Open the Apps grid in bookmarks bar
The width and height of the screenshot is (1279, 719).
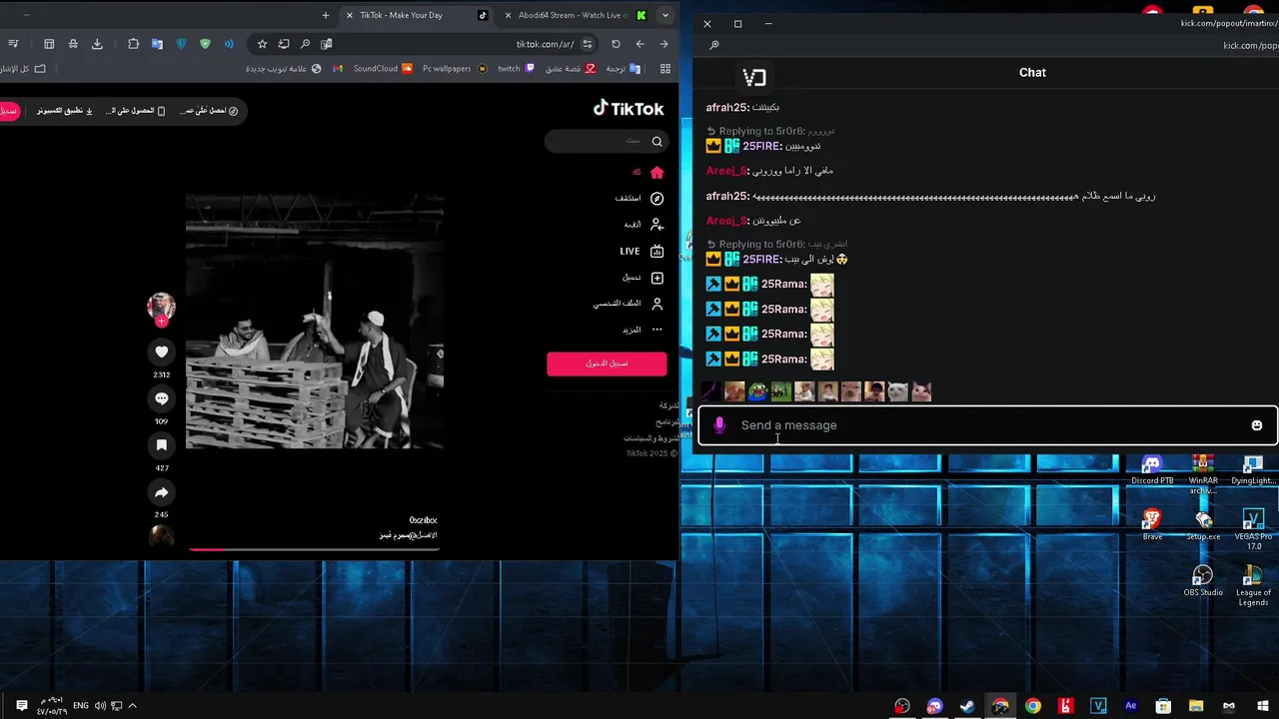pos(665,69)
